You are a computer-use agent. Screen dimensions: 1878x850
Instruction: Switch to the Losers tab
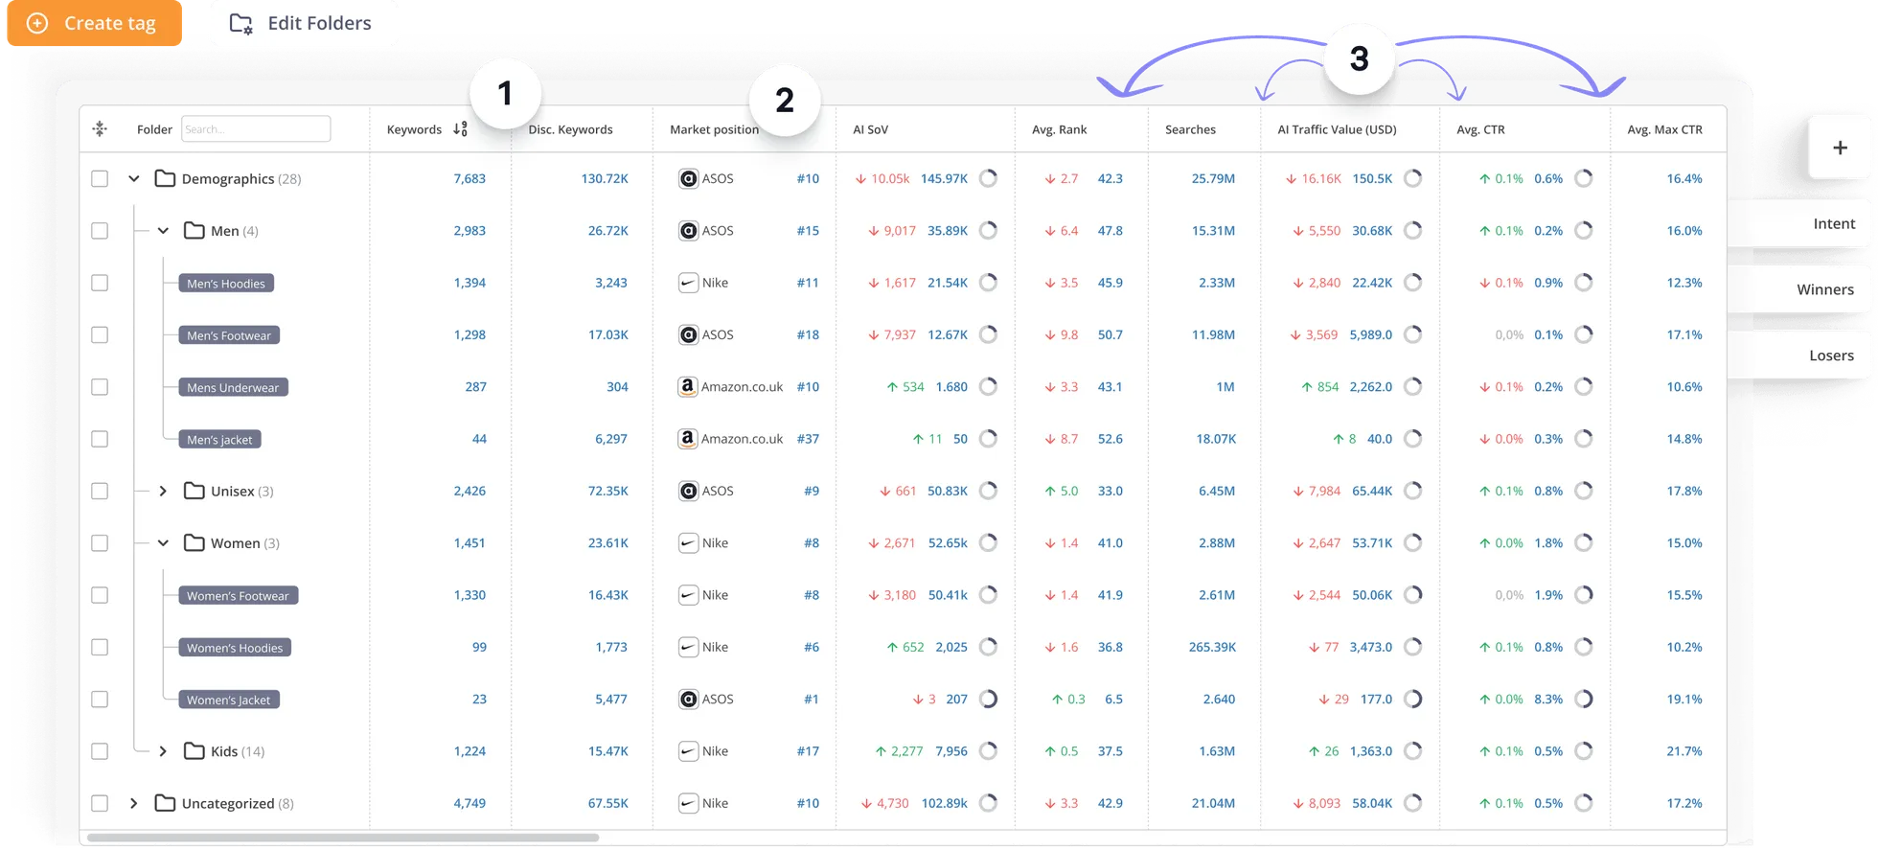click(1830, 356)
